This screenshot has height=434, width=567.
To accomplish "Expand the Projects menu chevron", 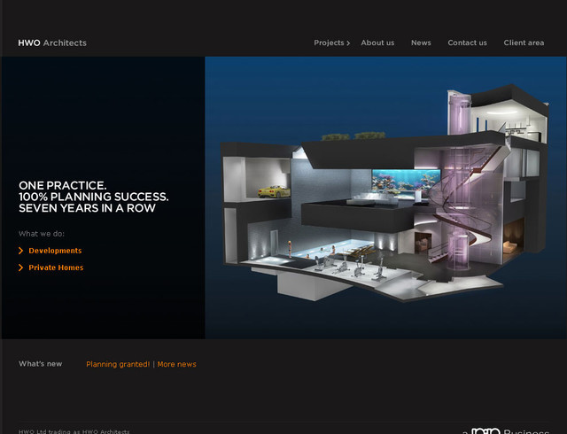I will pos(348,43).
